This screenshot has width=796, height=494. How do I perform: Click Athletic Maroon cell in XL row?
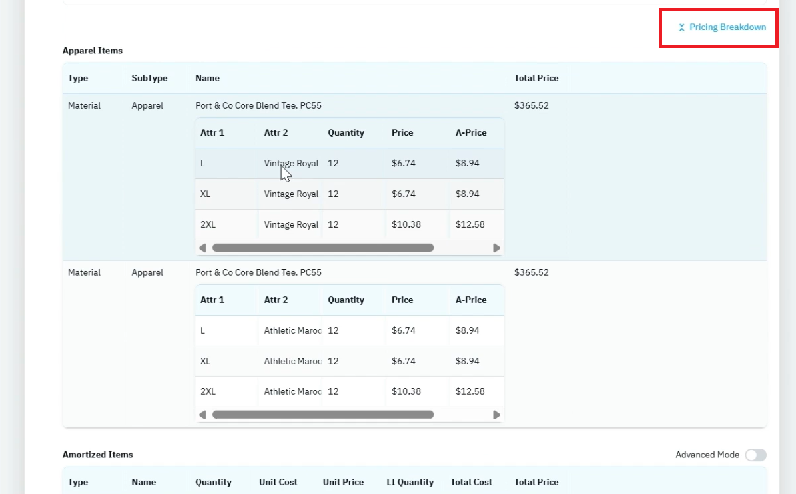pyautogui.click(x=293, y=361)
